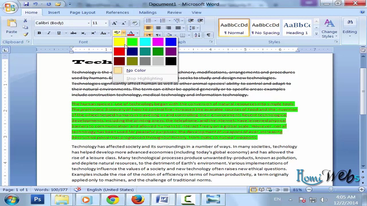Click the Sort icon
This screenshot has width=367, height=206.
[x=197, y=35]
